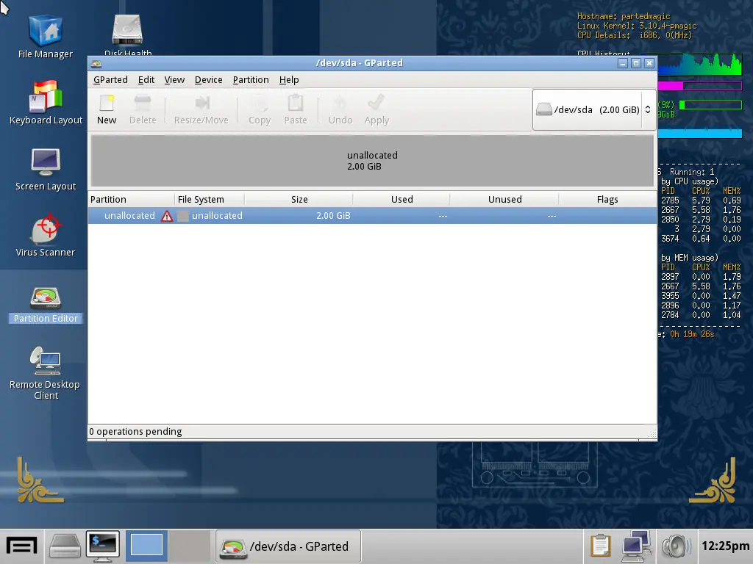The image size is (753, 564).
Task: Click the File System column header
Action: coord(210,200)
